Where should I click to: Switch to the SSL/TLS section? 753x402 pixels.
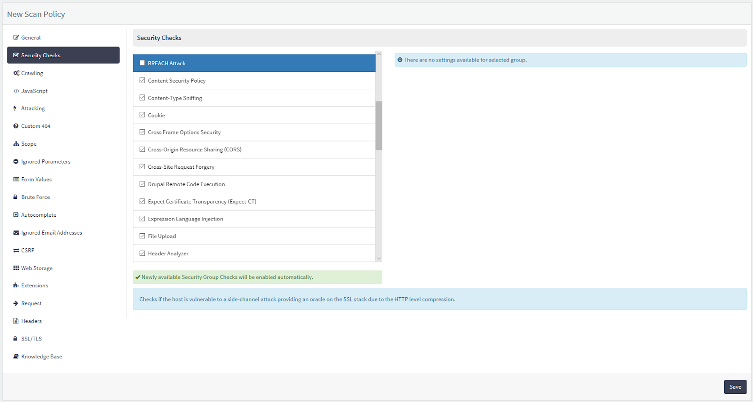point(32,339)
